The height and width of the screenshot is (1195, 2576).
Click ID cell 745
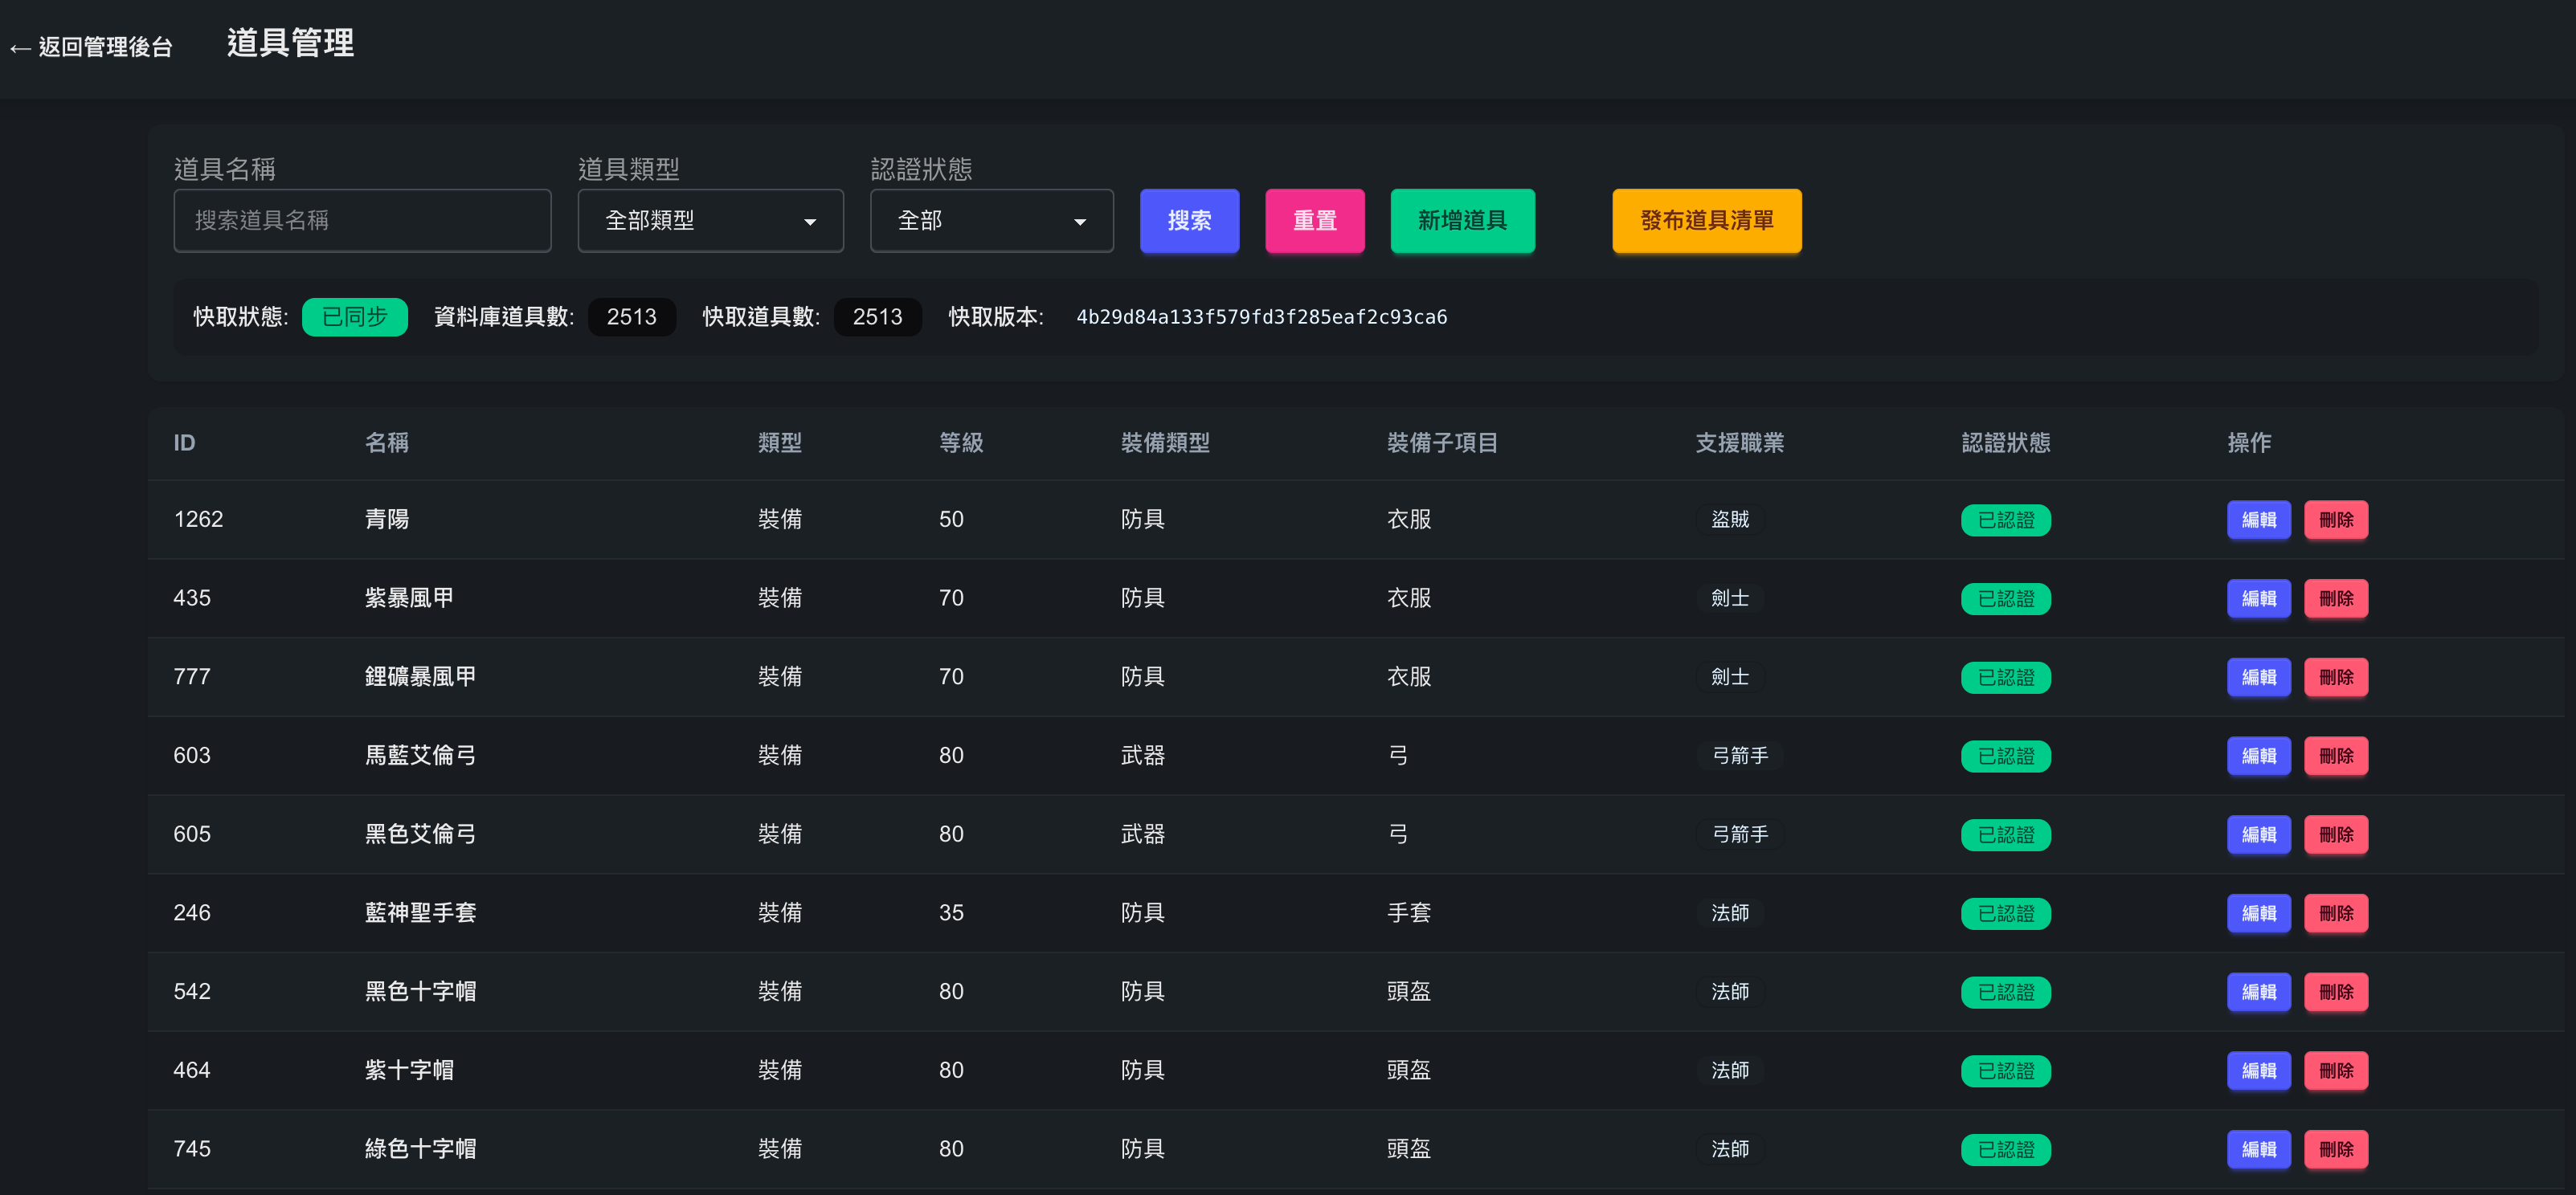tap(192, 1149)
